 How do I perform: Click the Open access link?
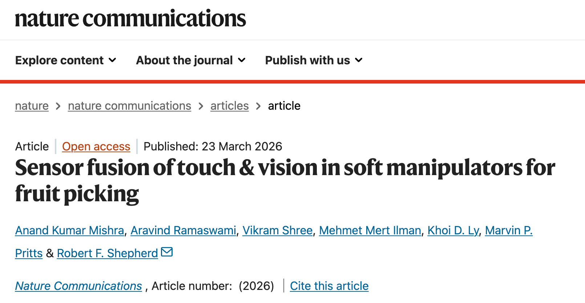pyautogui.click(x=96, y=146)
